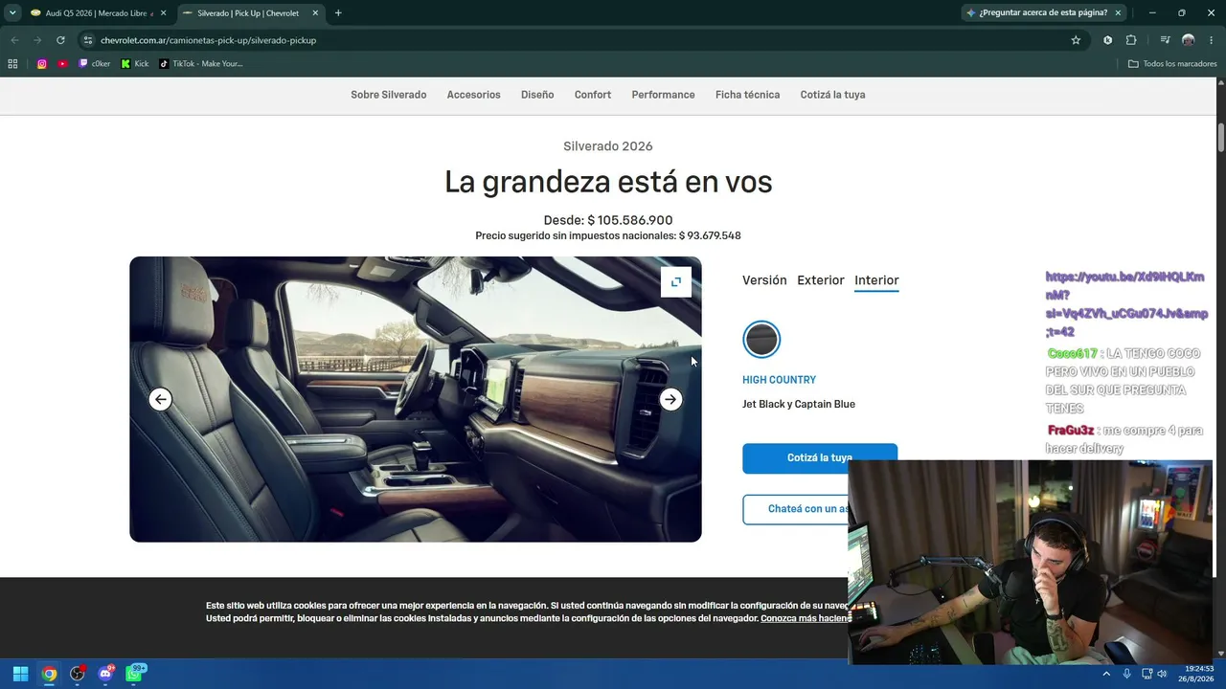Select the Interior tab
This screenshot has height=689, width=1226.
[x=876, y=280]
